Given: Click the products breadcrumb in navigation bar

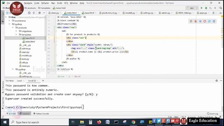Looking at the screenshot, I should [x=30, y=8].
